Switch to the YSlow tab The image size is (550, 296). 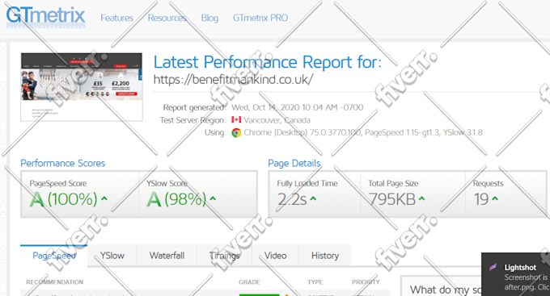(112, 256)
